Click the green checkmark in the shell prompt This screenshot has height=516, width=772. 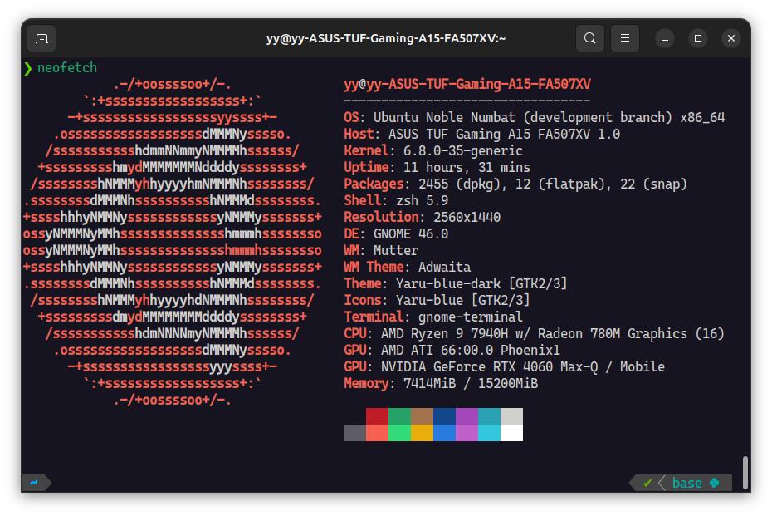click(x=647, y=483)
